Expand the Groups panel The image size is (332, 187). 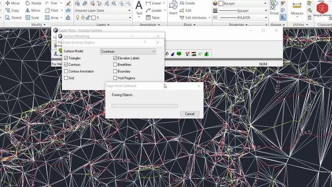coord(278,25)
